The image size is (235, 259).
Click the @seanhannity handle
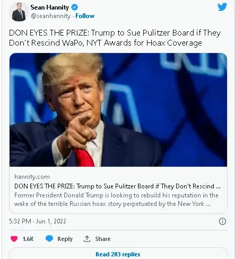click(50, 16)
